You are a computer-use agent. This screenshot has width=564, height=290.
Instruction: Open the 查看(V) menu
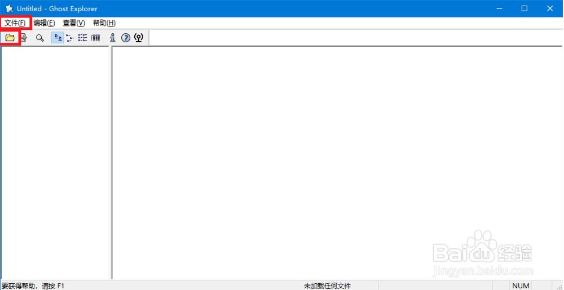tap(74, 23)
